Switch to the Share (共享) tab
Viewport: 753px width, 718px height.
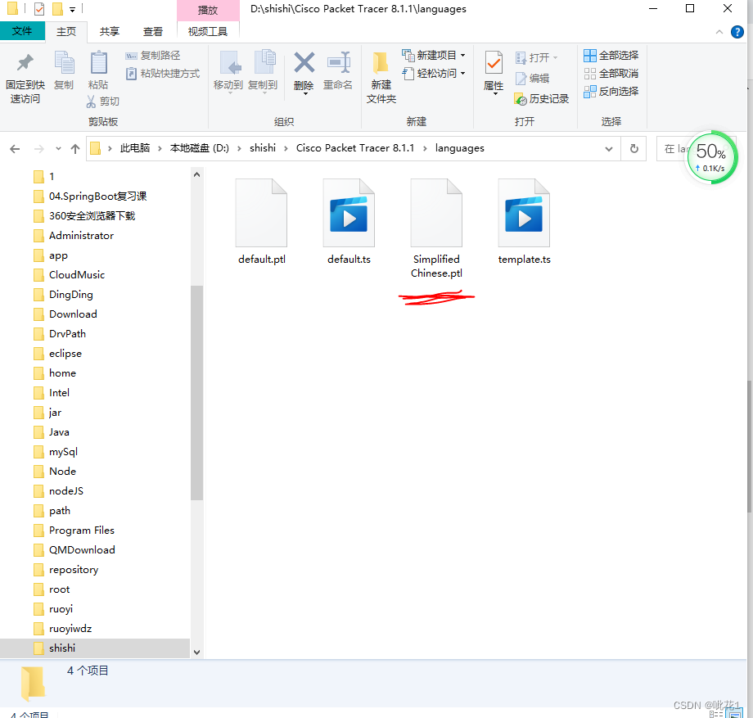pyautogui.click(x=110, y=32)
